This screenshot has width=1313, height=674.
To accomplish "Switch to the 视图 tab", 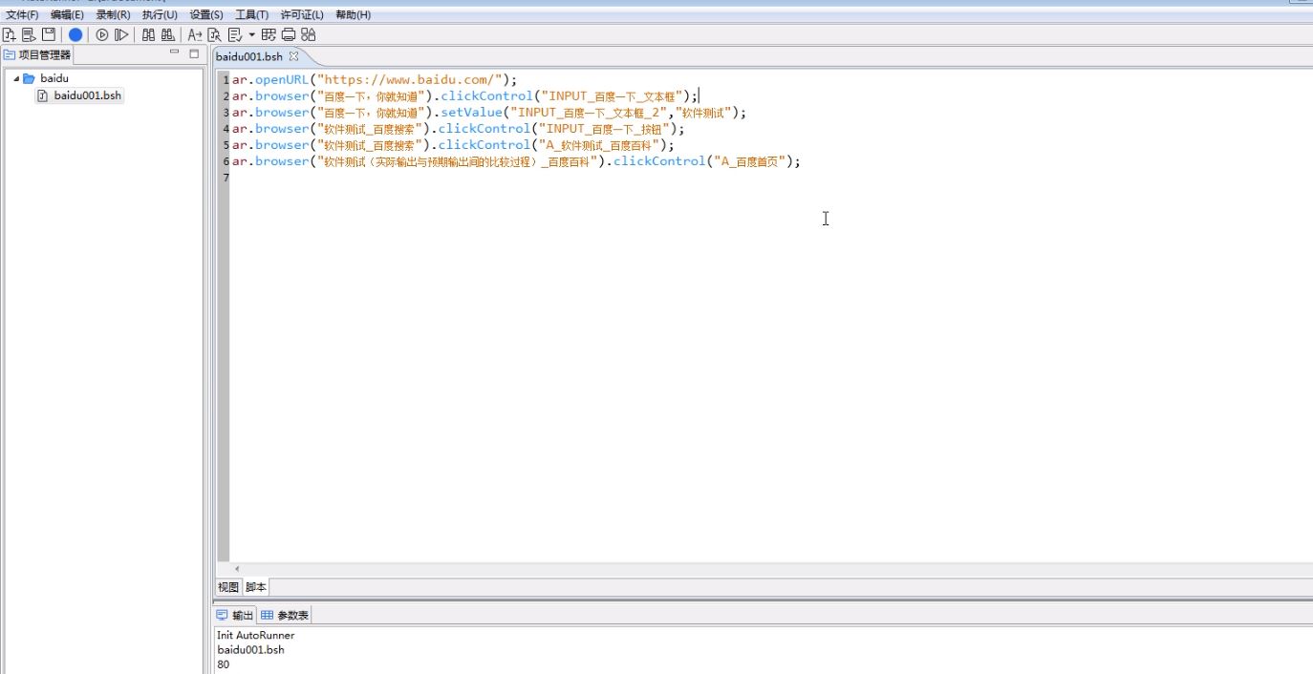I will 227,587.
